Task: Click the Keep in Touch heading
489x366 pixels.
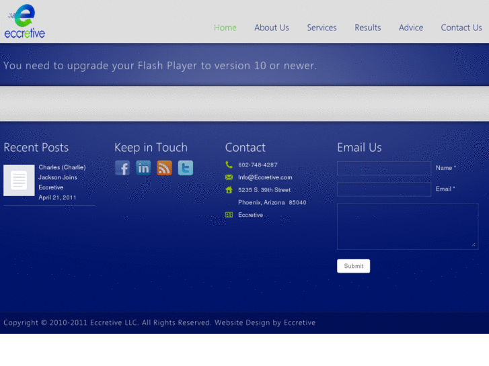Action: (x=151, y=147)
